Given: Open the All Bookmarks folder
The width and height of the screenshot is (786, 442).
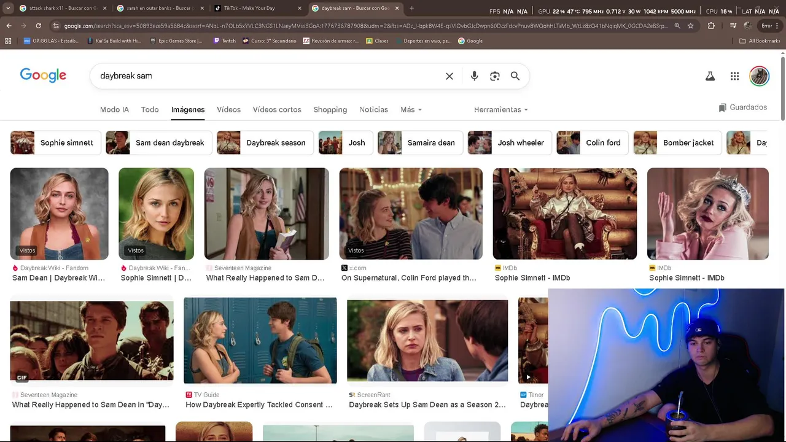Looking at the screenshot, I should [x=760, y=41].
